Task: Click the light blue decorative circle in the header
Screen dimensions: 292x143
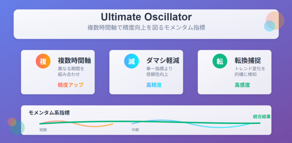Action: pyautogui.click(x=269, y=26)
